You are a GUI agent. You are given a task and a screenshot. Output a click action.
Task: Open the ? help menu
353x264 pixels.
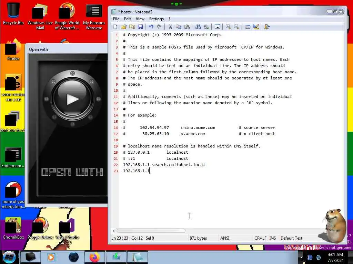point(170,19)
